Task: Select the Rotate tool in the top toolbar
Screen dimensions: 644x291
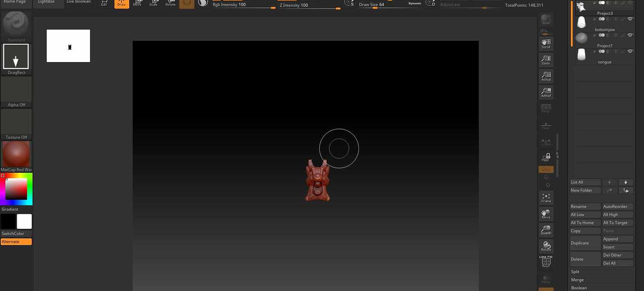Action: click(x=170, y=3)
